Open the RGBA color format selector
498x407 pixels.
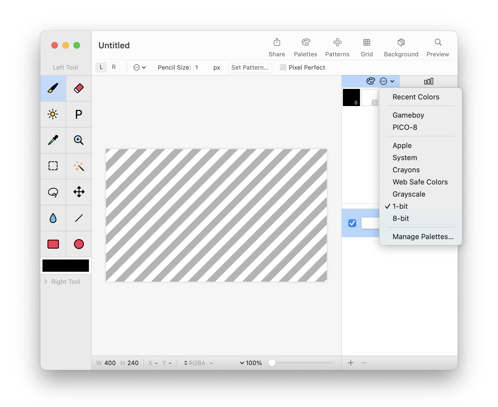tap(195, 363)
